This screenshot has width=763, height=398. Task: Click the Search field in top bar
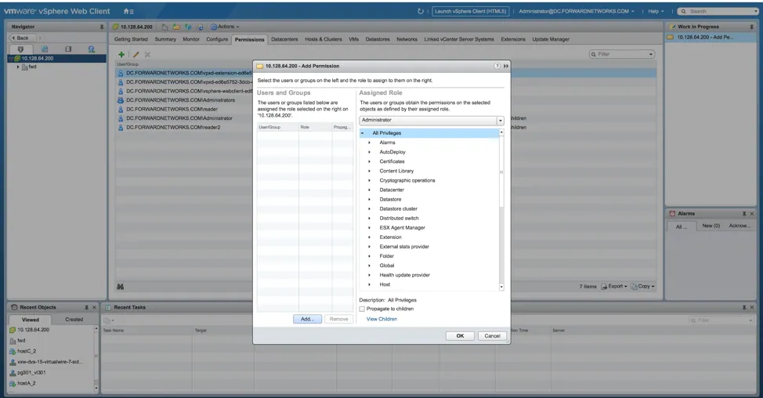[718, 11]
